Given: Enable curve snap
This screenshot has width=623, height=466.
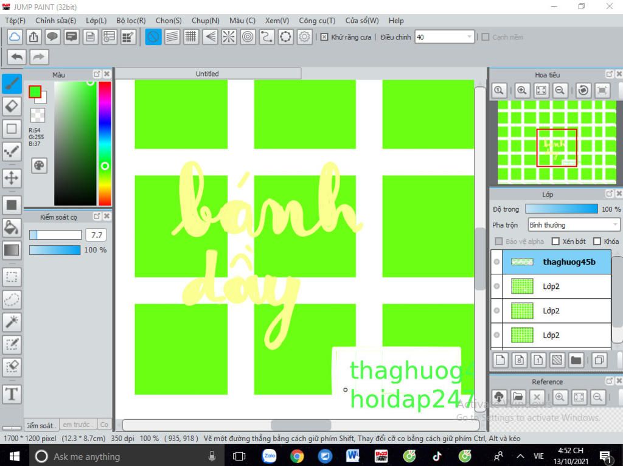Looking at the screenshot, I should pyautogui.click(x=266, y=37).
